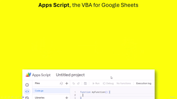Open the Editor code brackets icon
This screenshot has height=99, width=177.
click(27, 92)
